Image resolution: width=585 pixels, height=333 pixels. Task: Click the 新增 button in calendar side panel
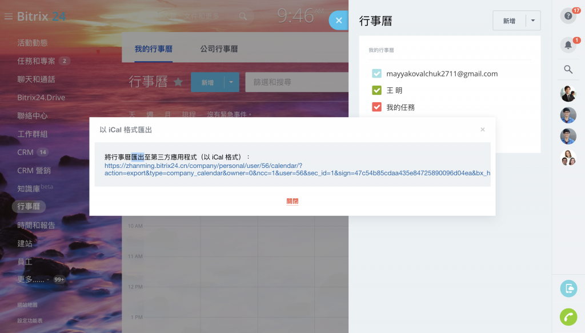coord(509,21)
